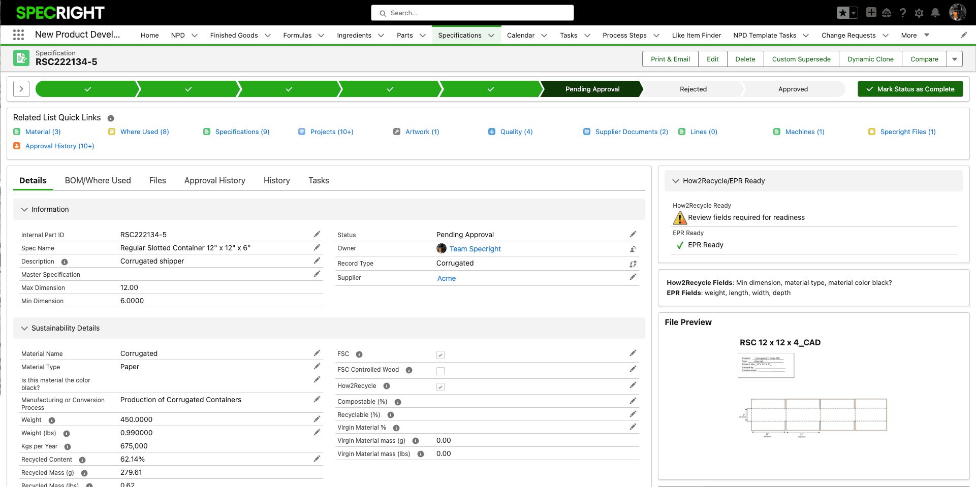This screenshot has width=976, height=487.
Task: Switch to the Approval History tab
Action: click(x=215, y=180)
